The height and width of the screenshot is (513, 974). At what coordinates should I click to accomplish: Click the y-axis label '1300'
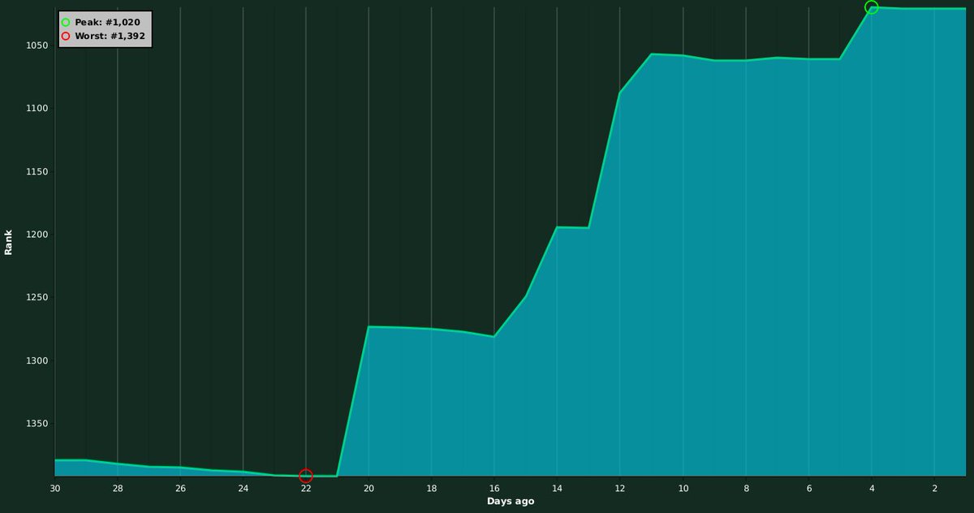(x=38, y=360)
